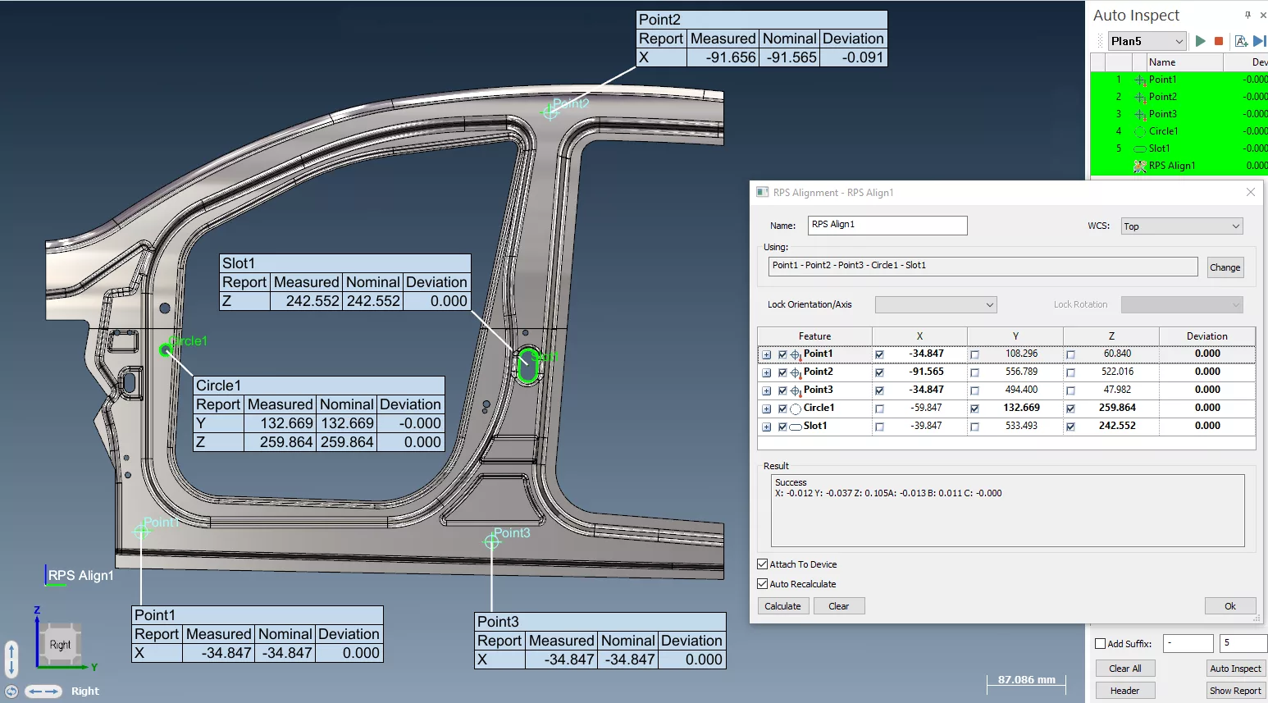Run the inspection plan with the green play icon

click(x=1201, y=41)
